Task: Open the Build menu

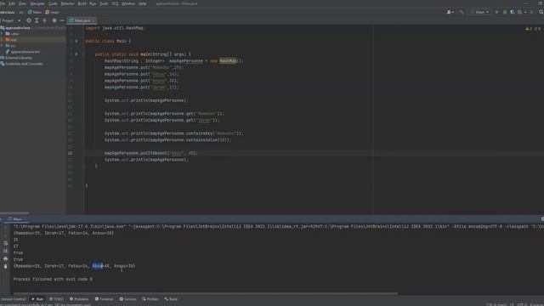Action: pos(82,3)
